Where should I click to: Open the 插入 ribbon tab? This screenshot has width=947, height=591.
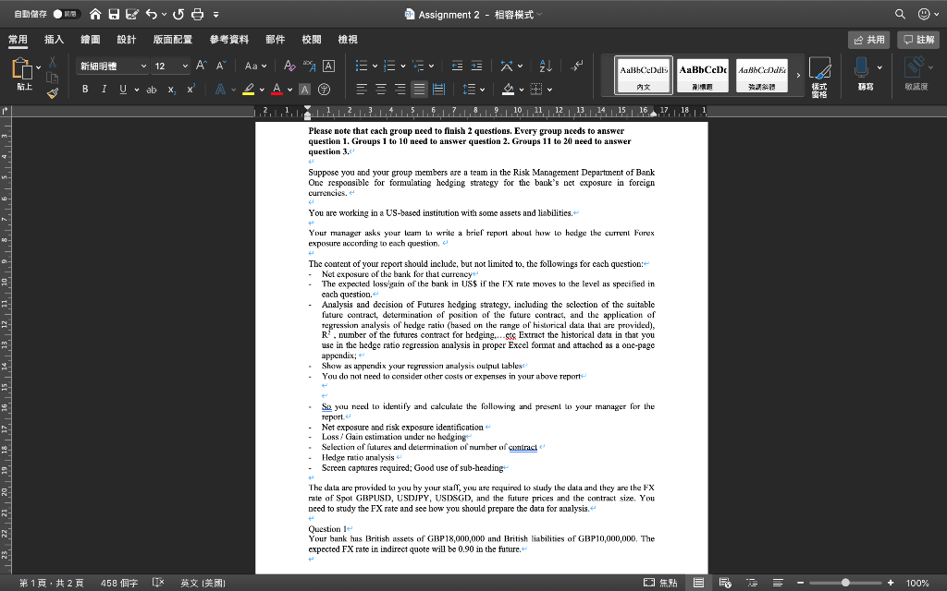pyautogui.click(x=54, y=39)
